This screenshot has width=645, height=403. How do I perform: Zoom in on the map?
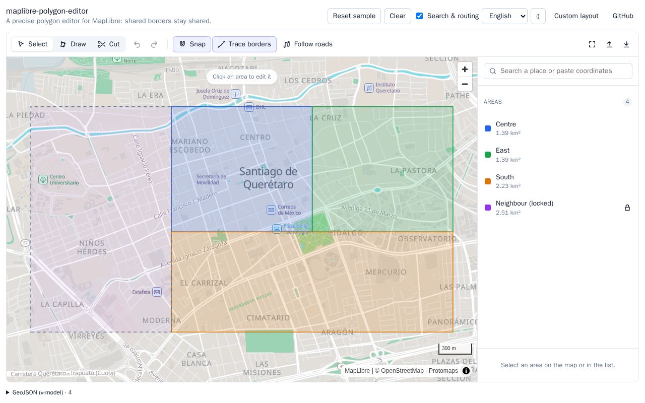(x=465, y=70)
